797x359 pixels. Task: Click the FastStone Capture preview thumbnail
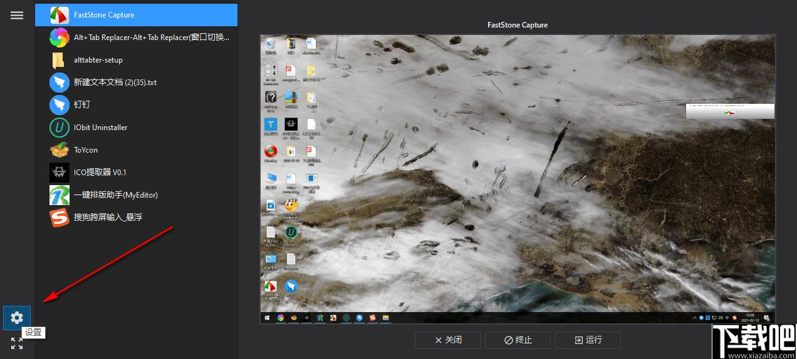[x=518, y=179]
